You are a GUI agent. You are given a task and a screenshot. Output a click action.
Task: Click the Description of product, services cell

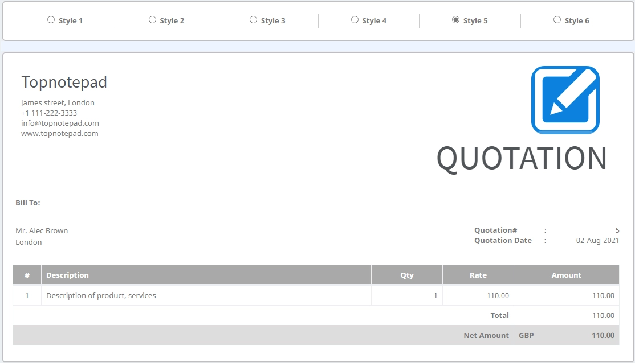206,295
